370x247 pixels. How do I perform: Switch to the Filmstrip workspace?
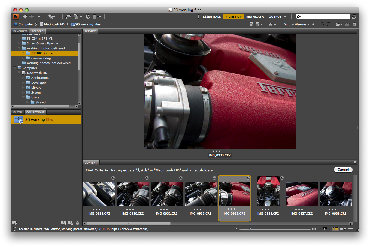tap(233, 17)
